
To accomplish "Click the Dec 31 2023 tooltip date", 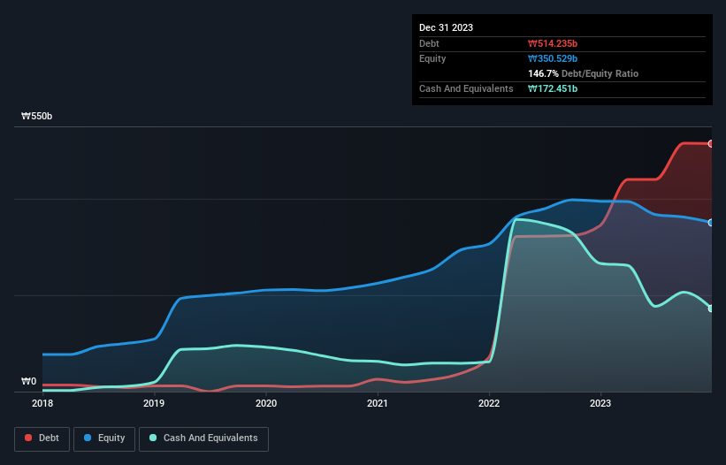I will 446,27.
